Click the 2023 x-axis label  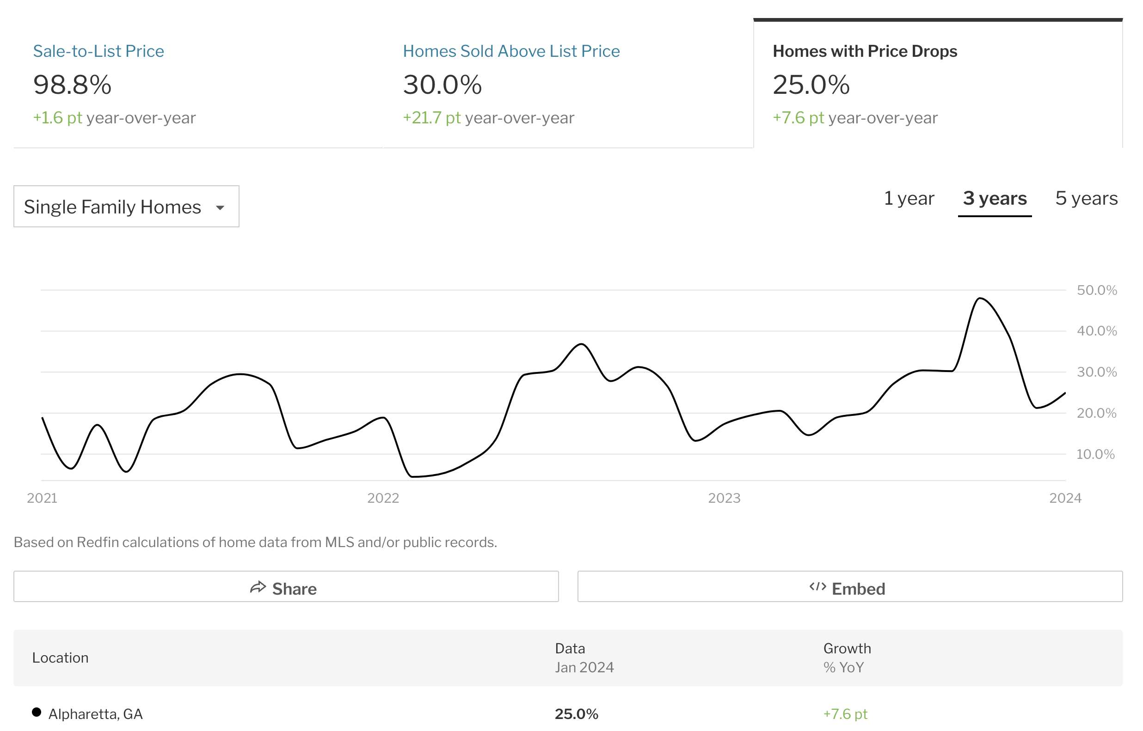724,498
